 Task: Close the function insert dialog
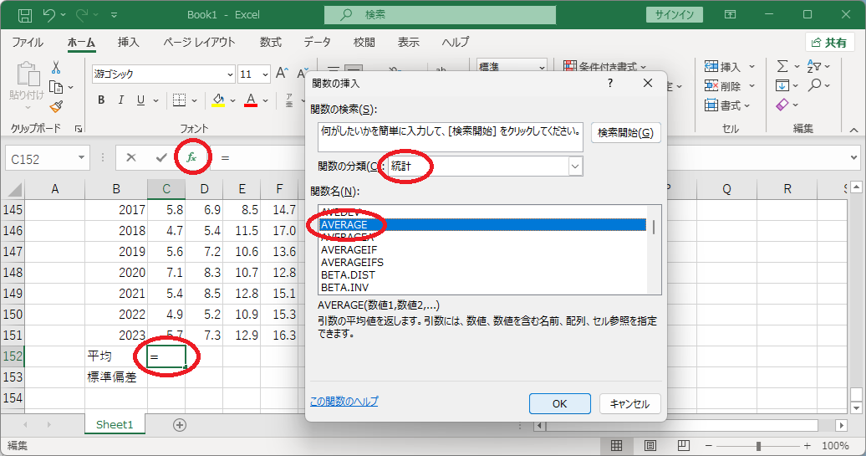click(x=648, y=83)
